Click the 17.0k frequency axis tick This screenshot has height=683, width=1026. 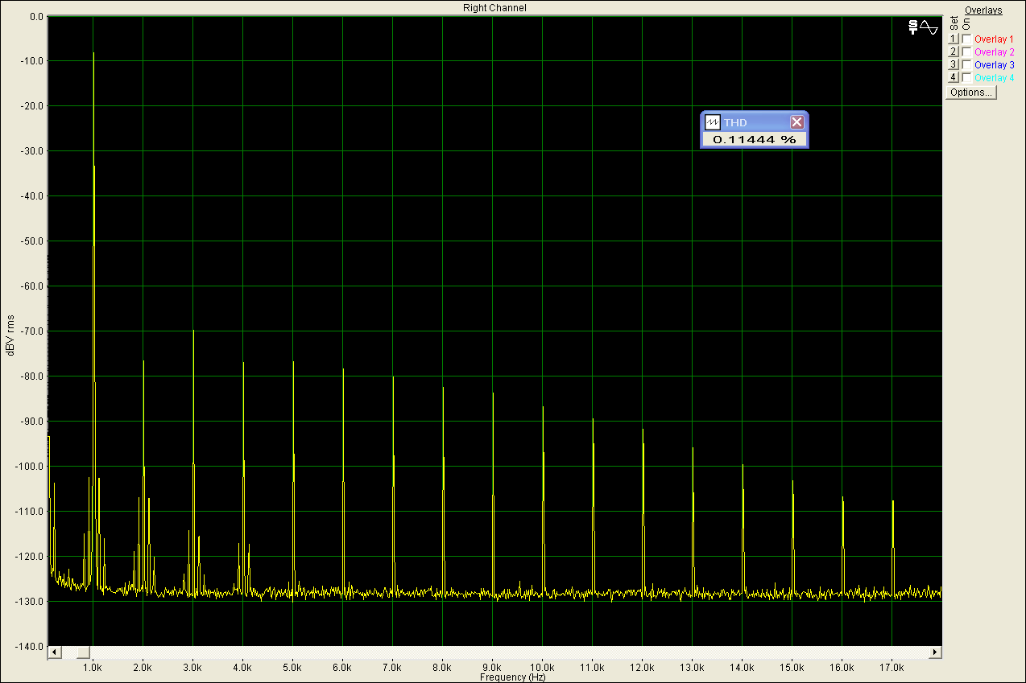click(x=892, y=668)
